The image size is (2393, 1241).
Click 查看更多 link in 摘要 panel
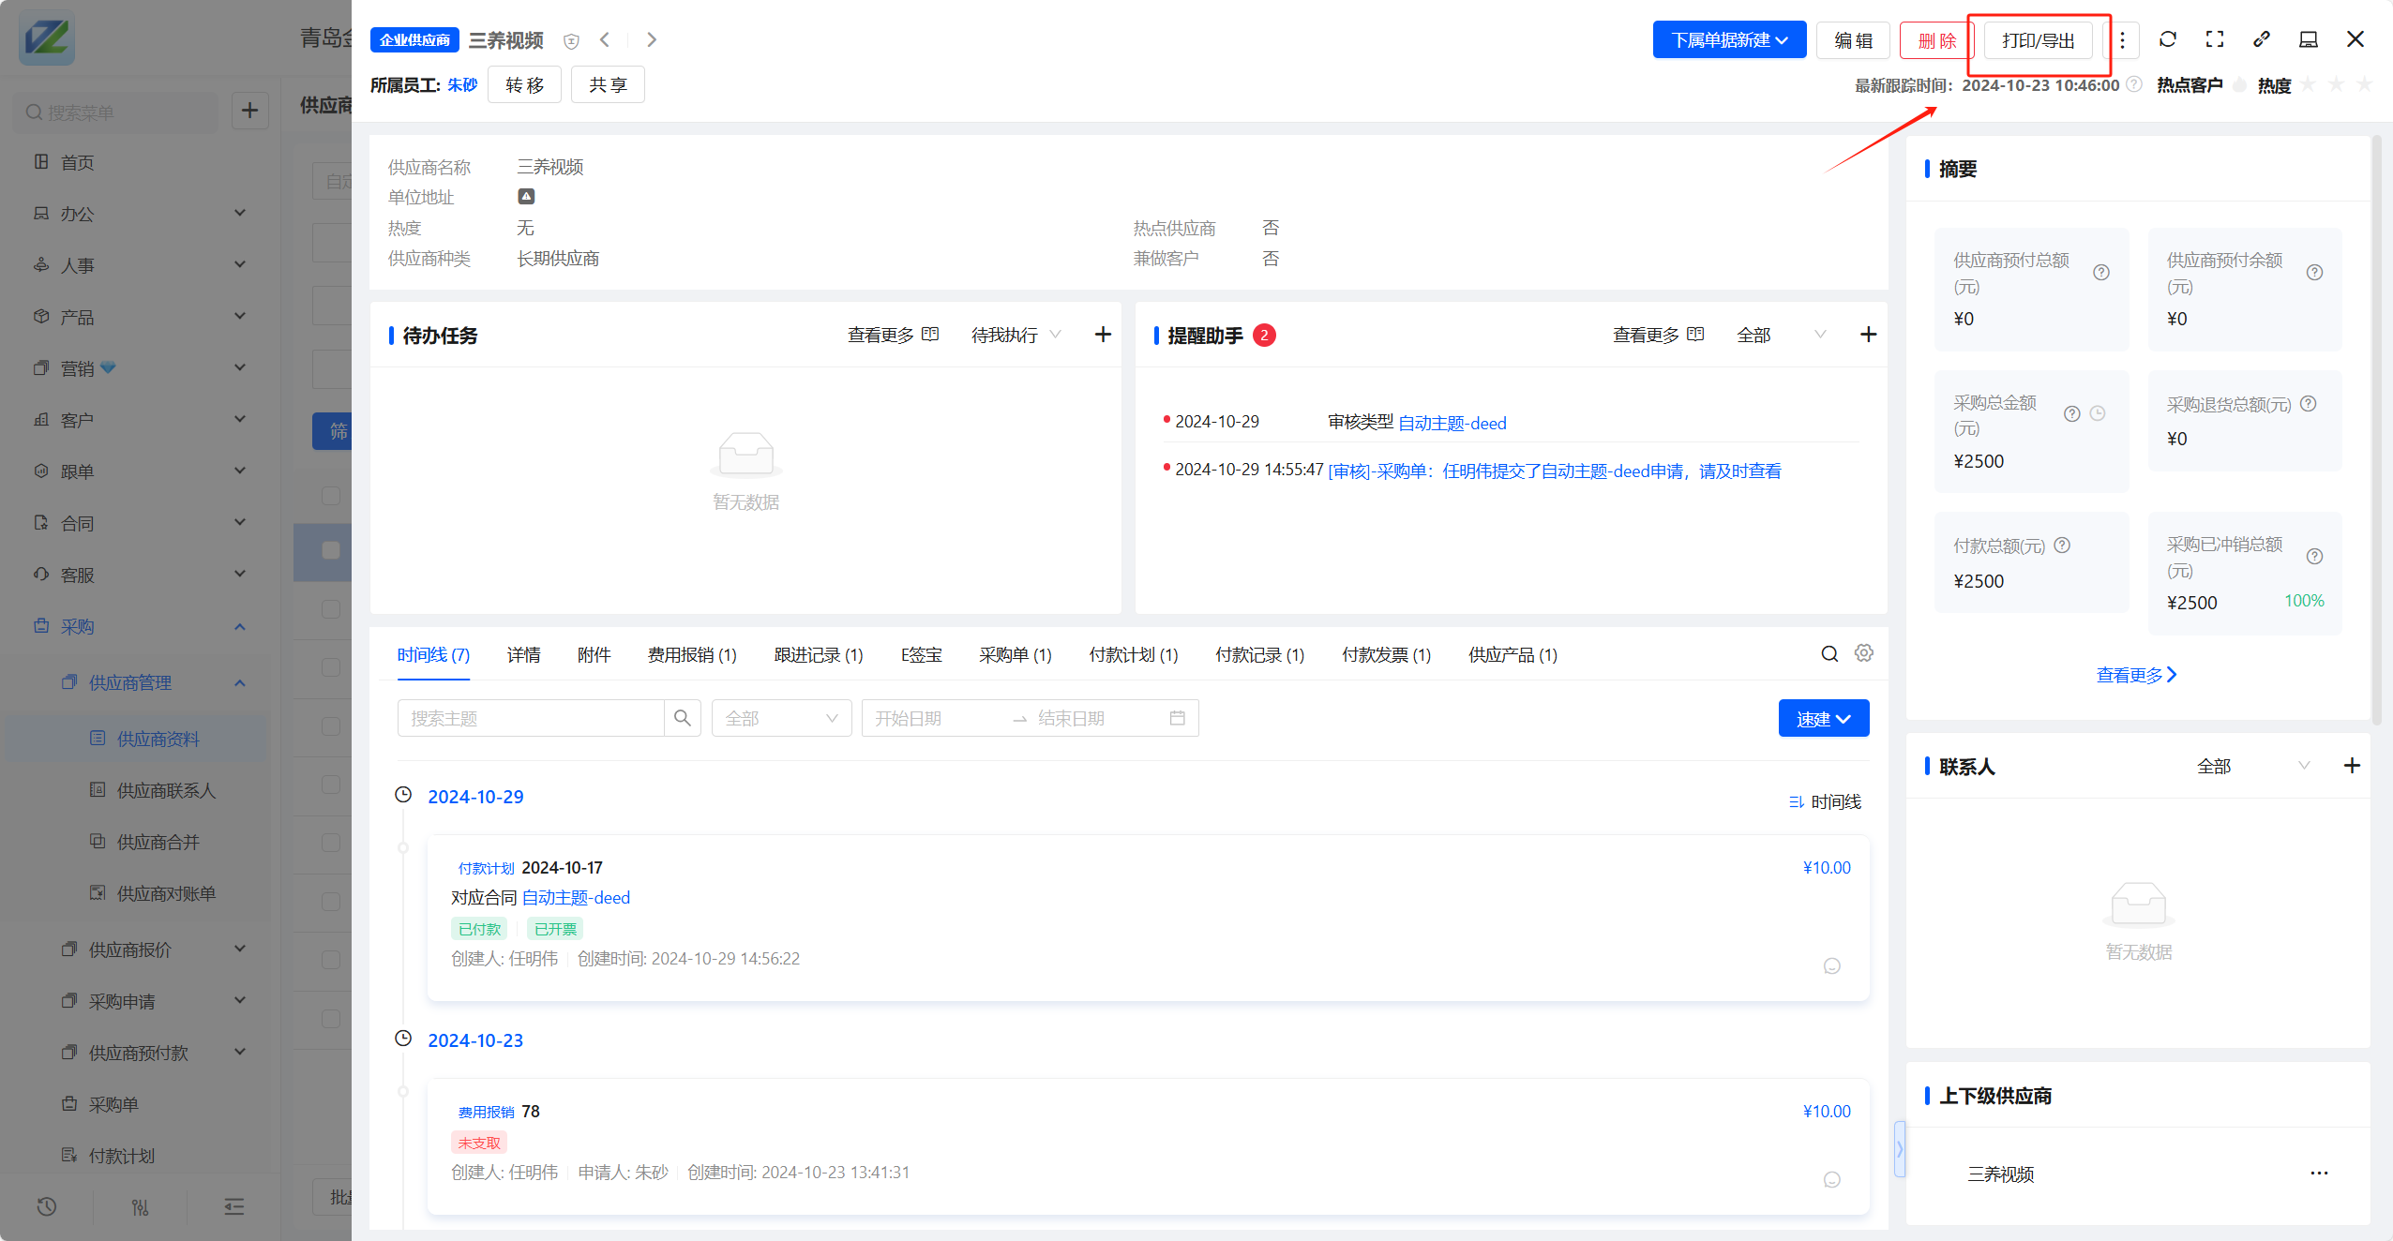(x=2137, y=674)
